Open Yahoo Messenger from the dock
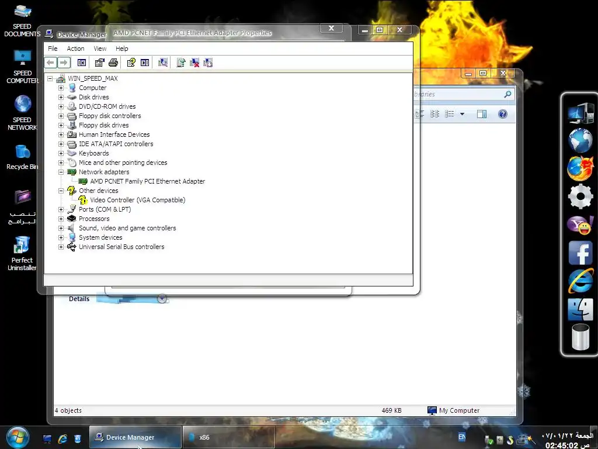The image size is (598, 449). pos(580,224)
